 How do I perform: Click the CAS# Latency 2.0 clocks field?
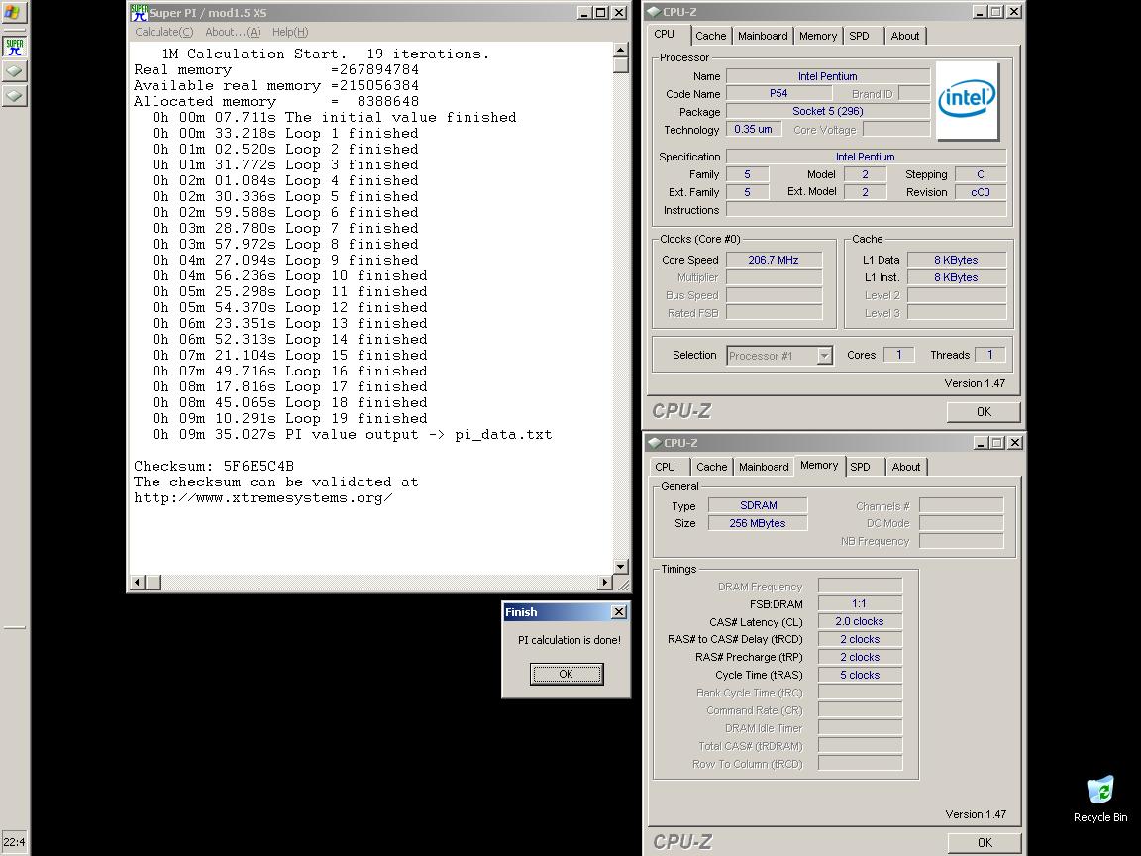[860, 621]
